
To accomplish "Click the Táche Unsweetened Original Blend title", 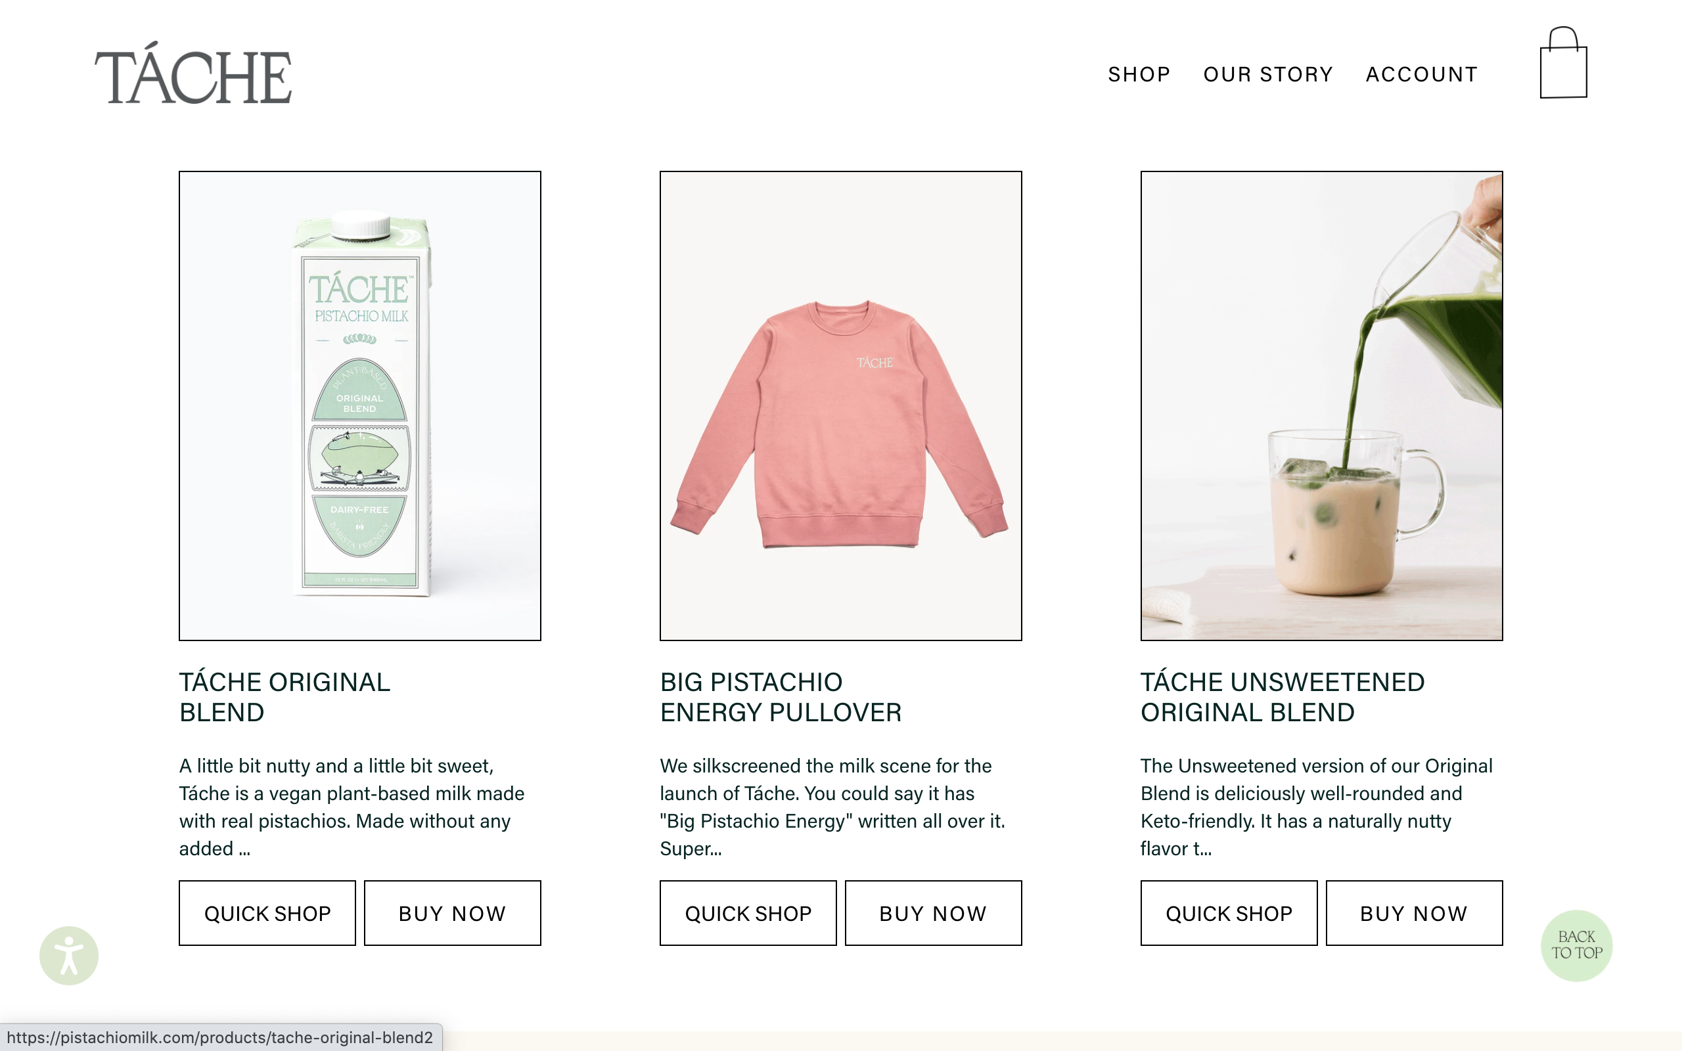I will [x=1283, y=697].
